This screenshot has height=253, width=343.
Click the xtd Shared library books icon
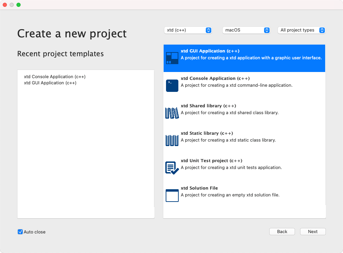[172, 113]
